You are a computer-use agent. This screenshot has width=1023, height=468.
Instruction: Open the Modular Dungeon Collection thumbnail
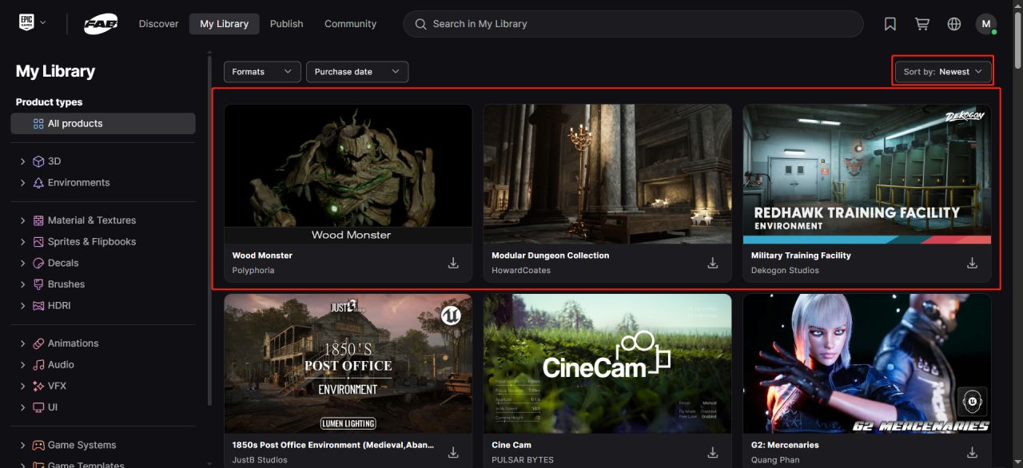pos(607,174)
